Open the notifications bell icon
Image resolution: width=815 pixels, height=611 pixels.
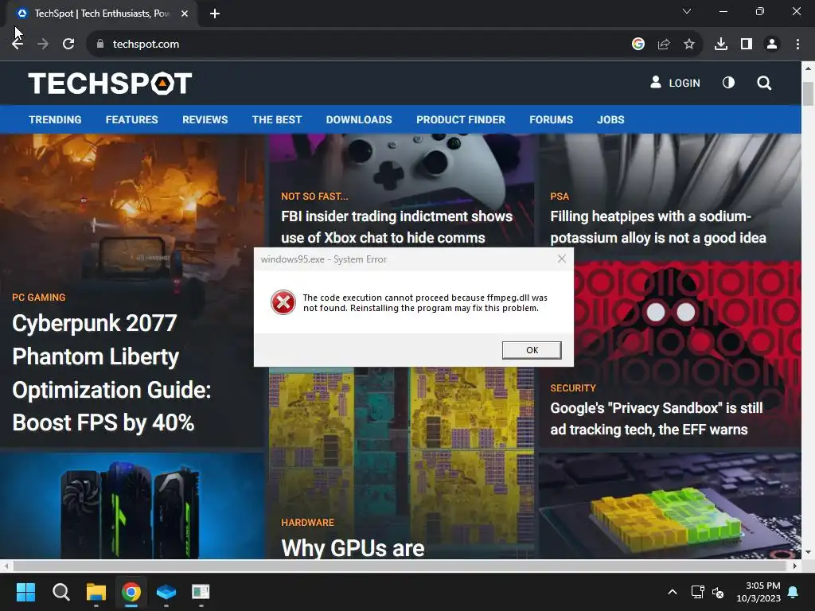pos(794,592)
